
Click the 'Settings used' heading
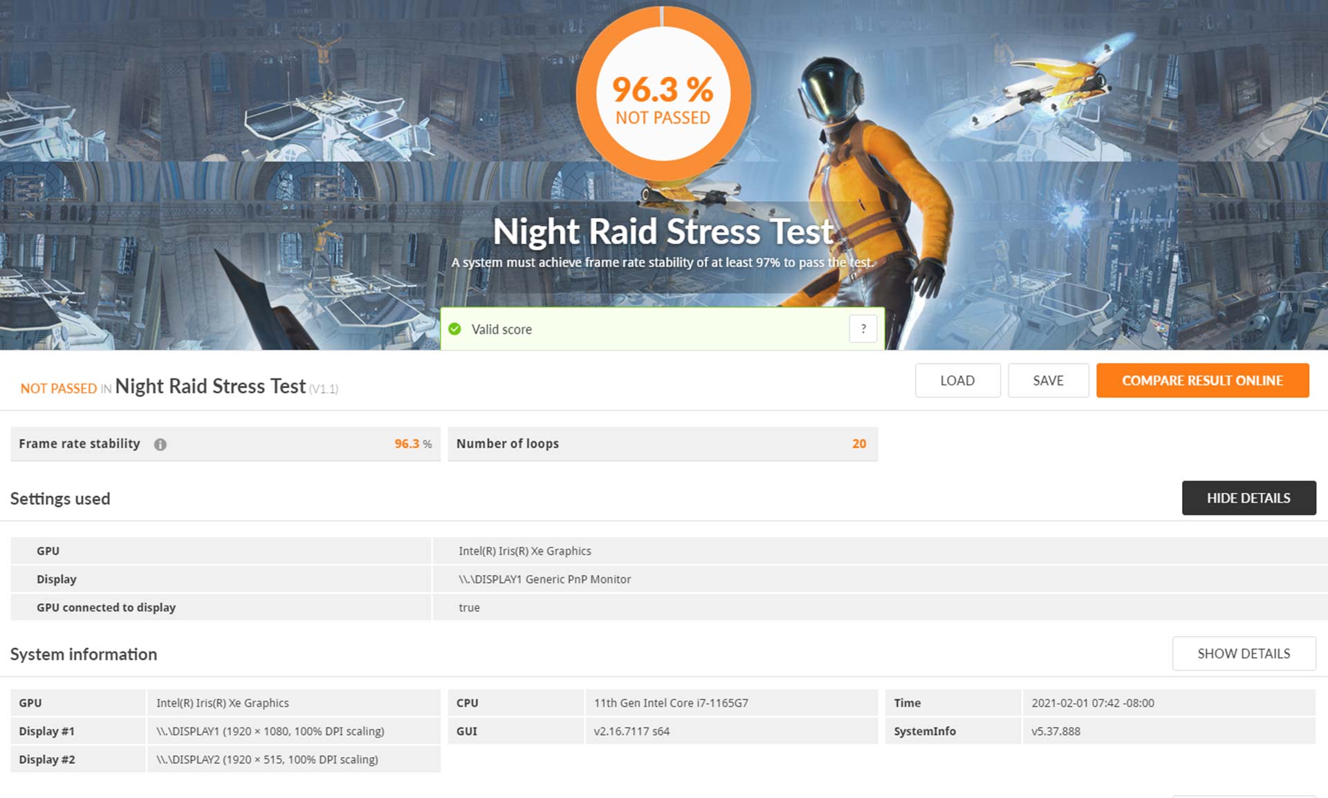click(60, 499)
